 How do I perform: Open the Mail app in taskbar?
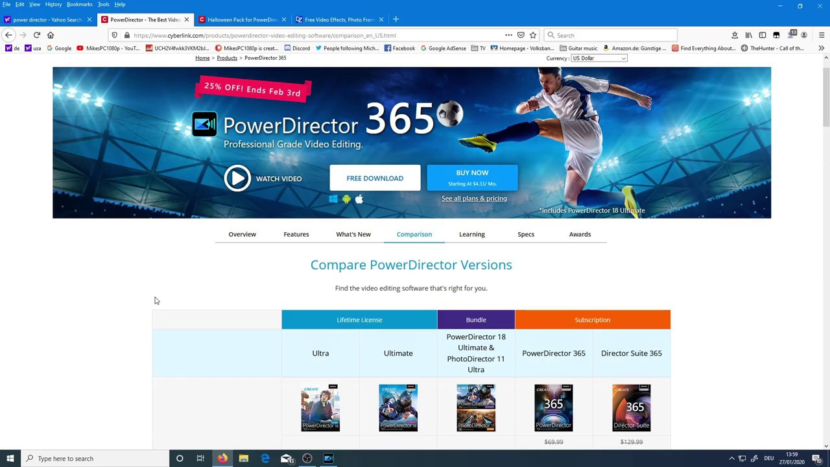point(286,459)
